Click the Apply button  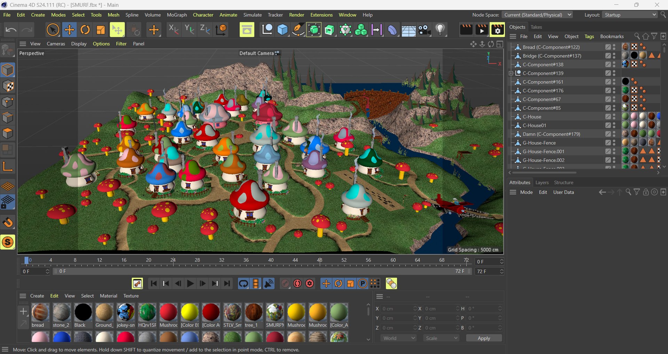coord(484,338)
